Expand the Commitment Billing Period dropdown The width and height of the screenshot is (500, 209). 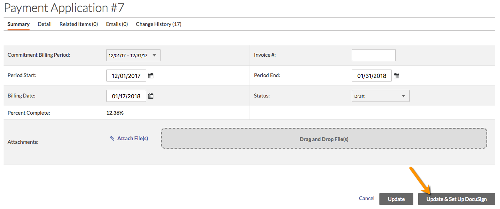coord(133,55)
